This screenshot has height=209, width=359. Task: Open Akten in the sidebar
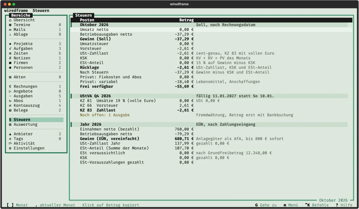[x=36, y=77]
